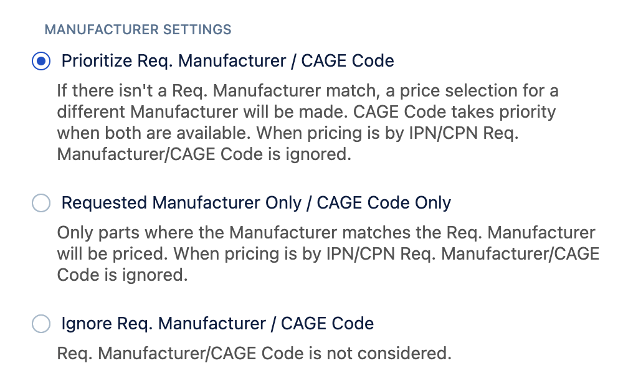Select the Requested Manufacturer Only radio button
The height and width of the screenshot is (386, 623).
coord(41,203)
